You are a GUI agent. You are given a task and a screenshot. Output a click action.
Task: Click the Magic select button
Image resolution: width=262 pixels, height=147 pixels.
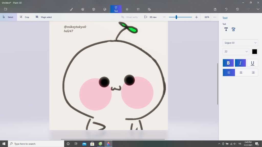click(44, 17)
